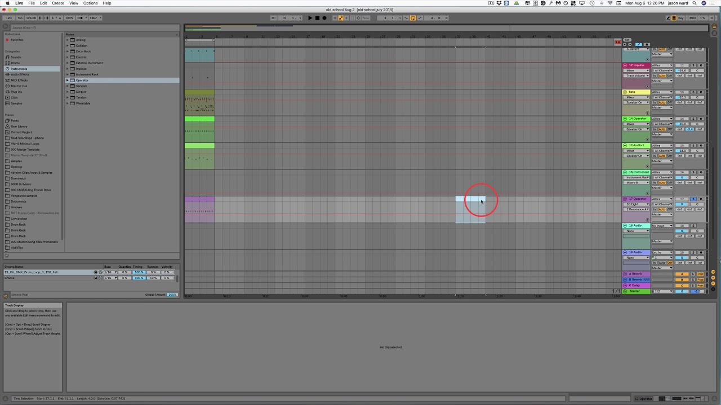Open the No Input dropdown on 18 Audio
This screenshot has height=405, width=721.
tap(662, 226)
